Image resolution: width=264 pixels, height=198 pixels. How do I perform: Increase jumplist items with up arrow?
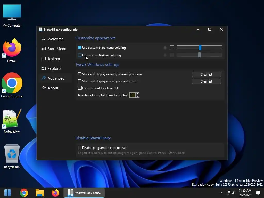pyautogui.click(x=137, y=94)
